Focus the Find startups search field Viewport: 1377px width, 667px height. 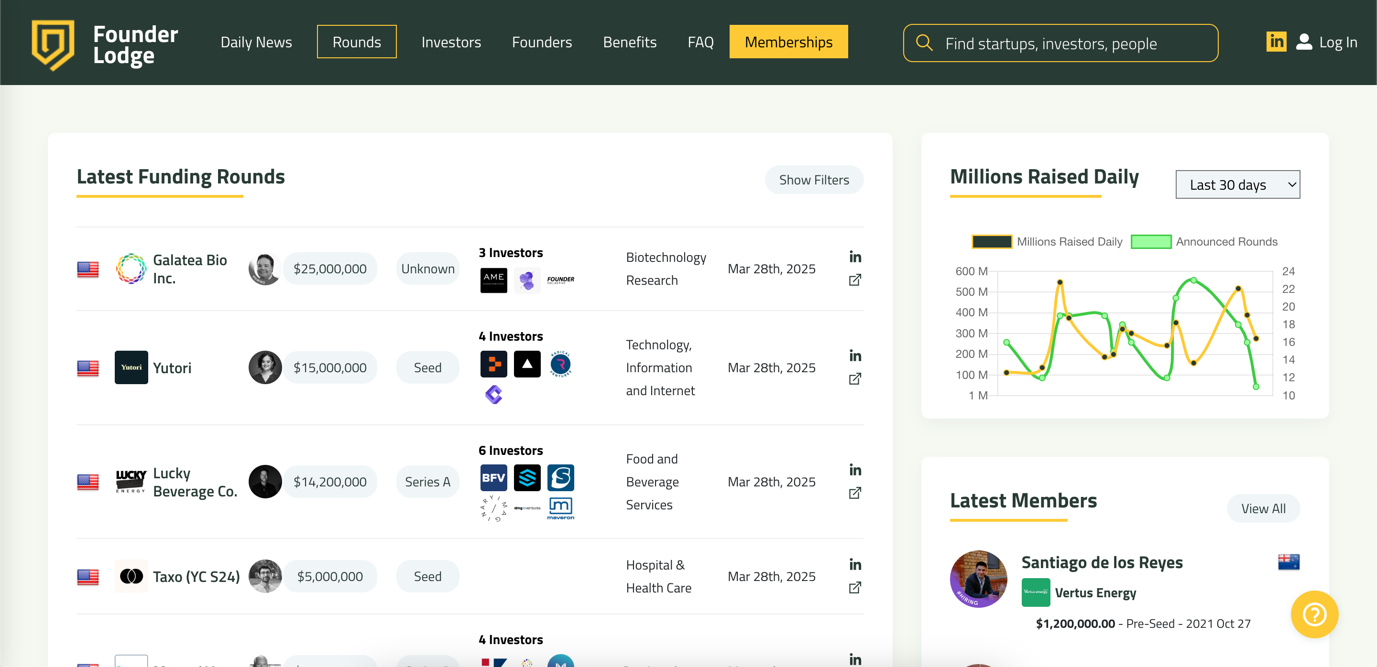coord(1060,43)
